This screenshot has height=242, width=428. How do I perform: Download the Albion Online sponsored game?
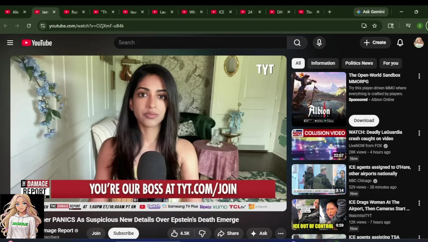tap(364, 121)
